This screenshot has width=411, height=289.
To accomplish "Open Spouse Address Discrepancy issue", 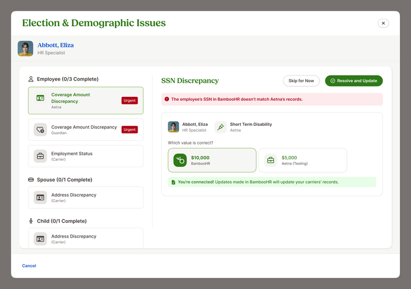I will click(85, 198).
